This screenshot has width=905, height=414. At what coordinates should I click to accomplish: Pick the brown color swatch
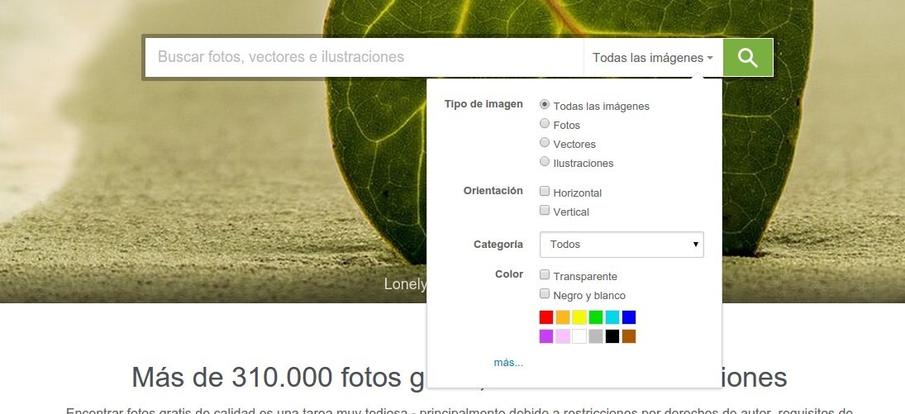coord(629,336)
